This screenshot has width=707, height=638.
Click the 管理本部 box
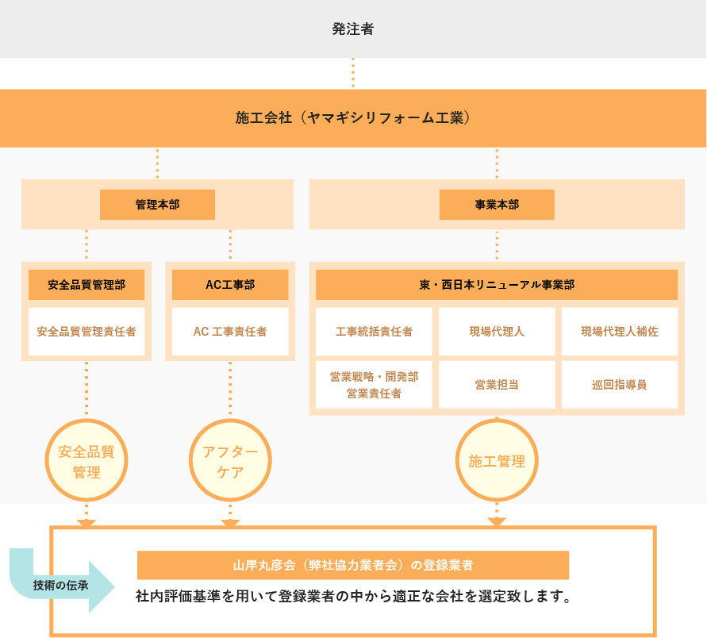pos(157,205)
